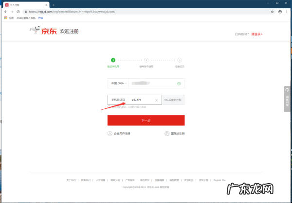Click the 国际站注册 globe icon
The image size is (292, 203).
(x=167, y=133)
